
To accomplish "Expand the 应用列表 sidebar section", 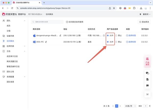I will (24, 46).
